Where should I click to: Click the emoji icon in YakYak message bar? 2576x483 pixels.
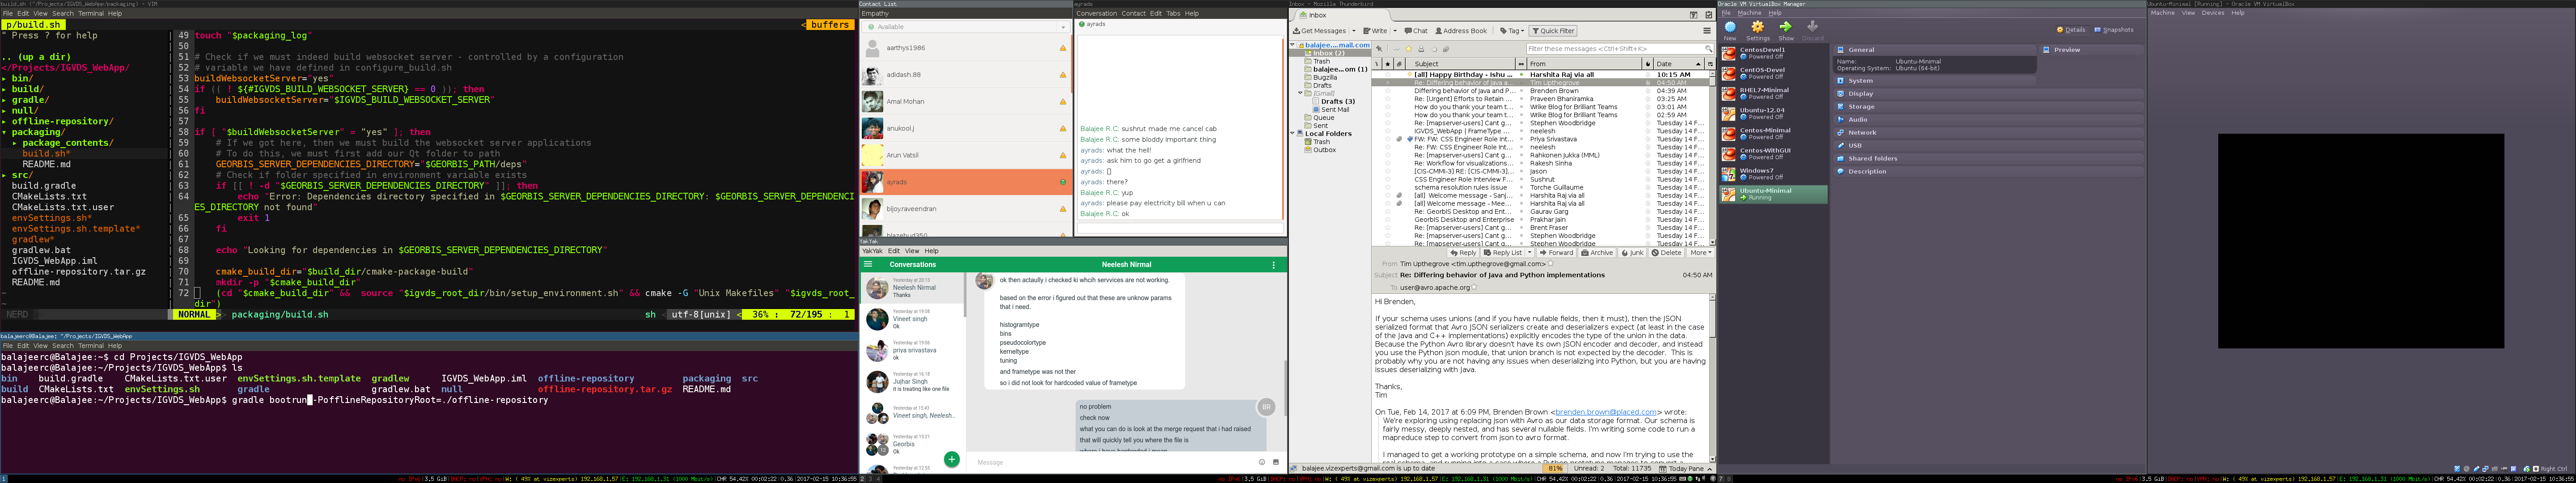tap(1262, 462)
